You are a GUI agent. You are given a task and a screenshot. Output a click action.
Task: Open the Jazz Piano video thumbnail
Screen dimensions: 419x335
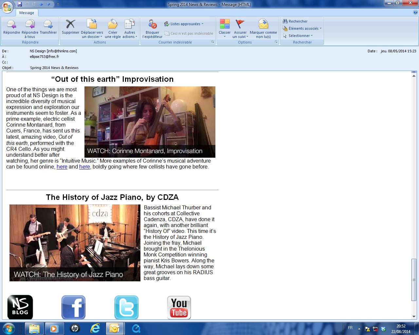[75, 243]
